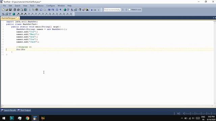Click the Copy toolbar icon

(33, 10)
